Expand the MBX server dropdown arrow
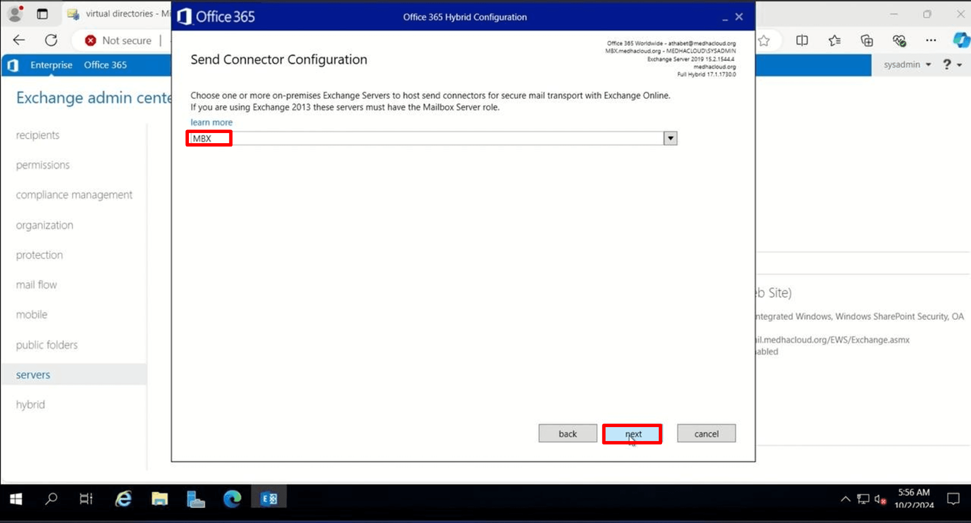 [670, 138]
